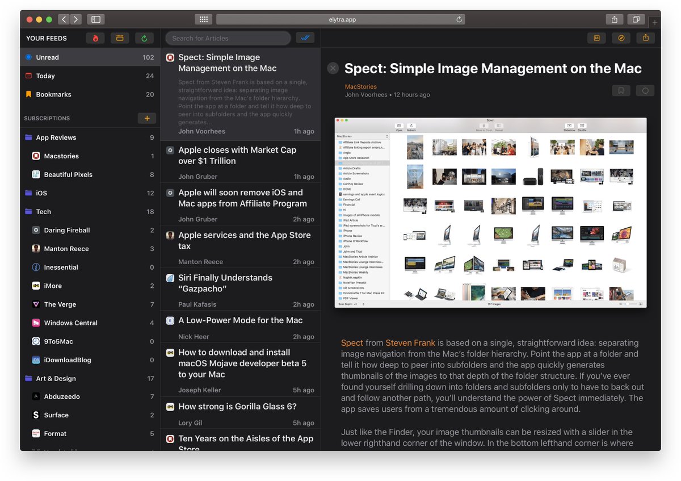The image size is (681, 481).
Task: Follow the orange Spect link in article
Action: click(352, 343)
